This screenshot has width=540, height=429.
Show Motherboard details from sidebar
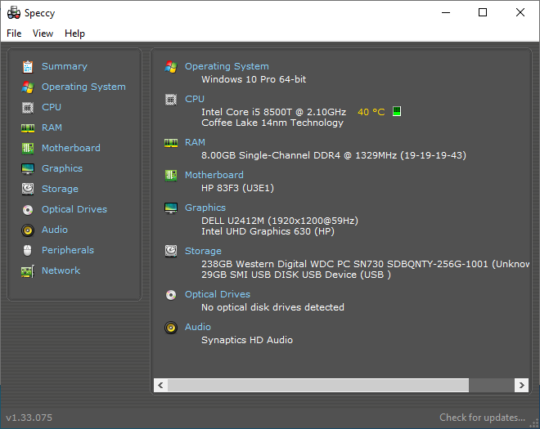coord(71,148)
